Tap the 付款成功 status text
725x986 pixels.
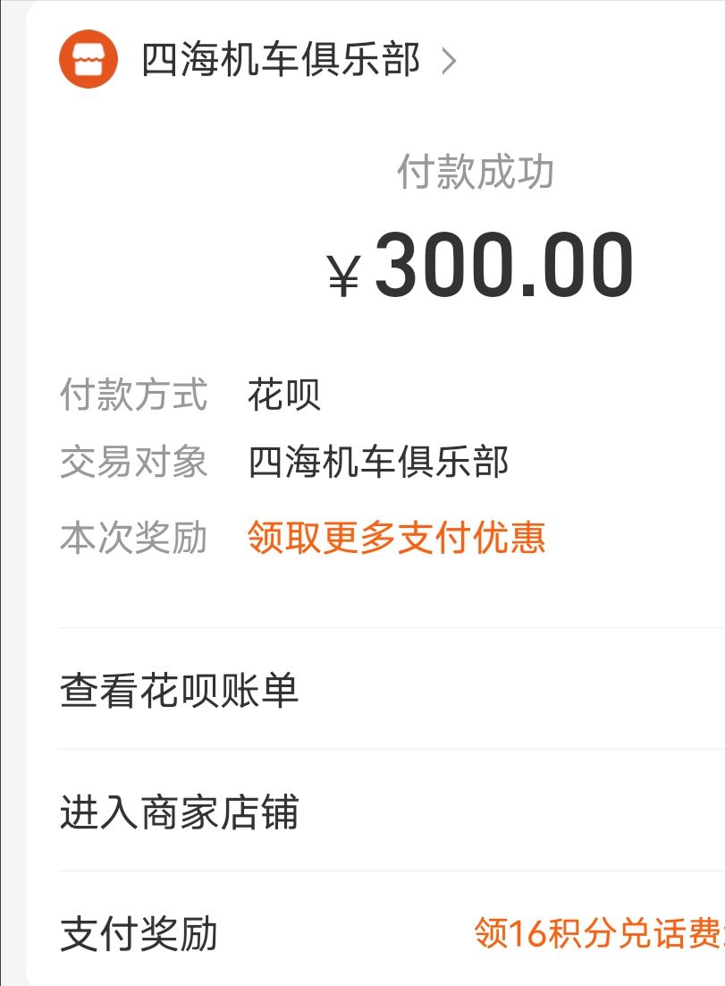click(x=476, y=172)
